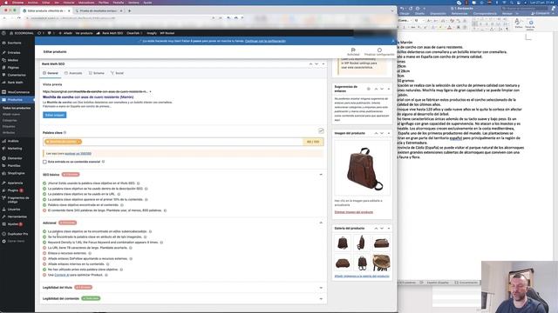
Task: Click last gallery thumbnail showing interior
Action: pyautogui.click(x=382, y=263)
